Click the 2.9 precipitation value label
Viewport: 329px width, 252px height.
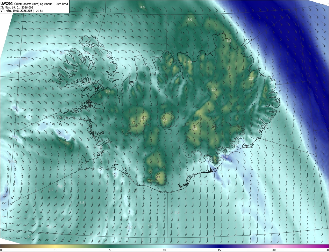click(x=189, y=62)
